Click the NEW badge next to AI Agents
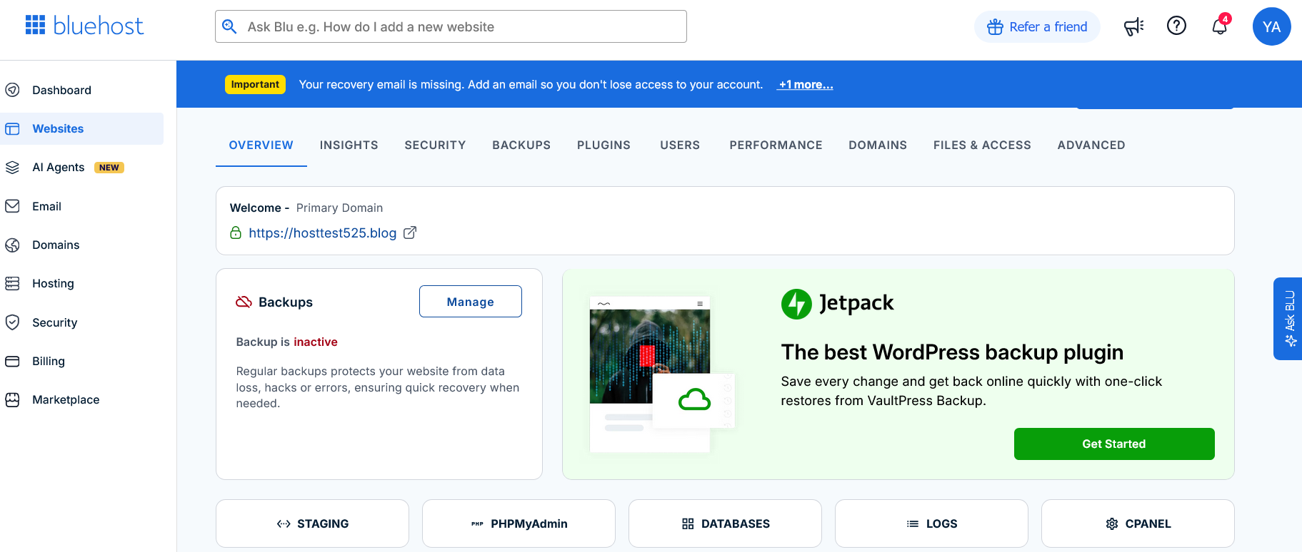This screenshot has height=552, width=1302. 109,168
